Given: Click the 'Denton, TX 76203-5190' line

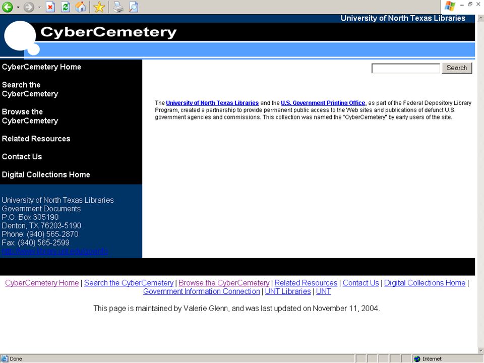Looking at the screenshot, I should tap(42, 226).
